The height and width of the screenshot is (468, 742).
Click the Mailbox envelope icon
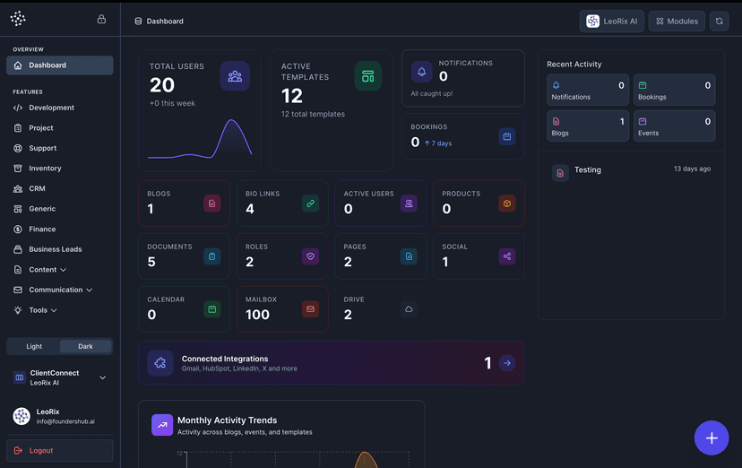point(311,309)
